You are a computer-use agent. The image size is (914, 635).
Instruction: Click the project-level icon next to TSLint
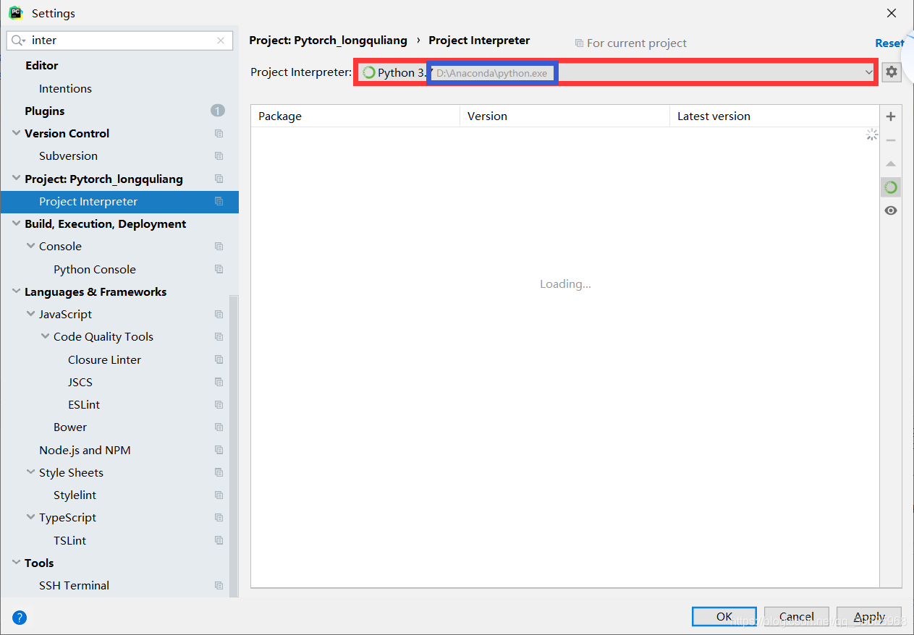click(x=219, y=540)
